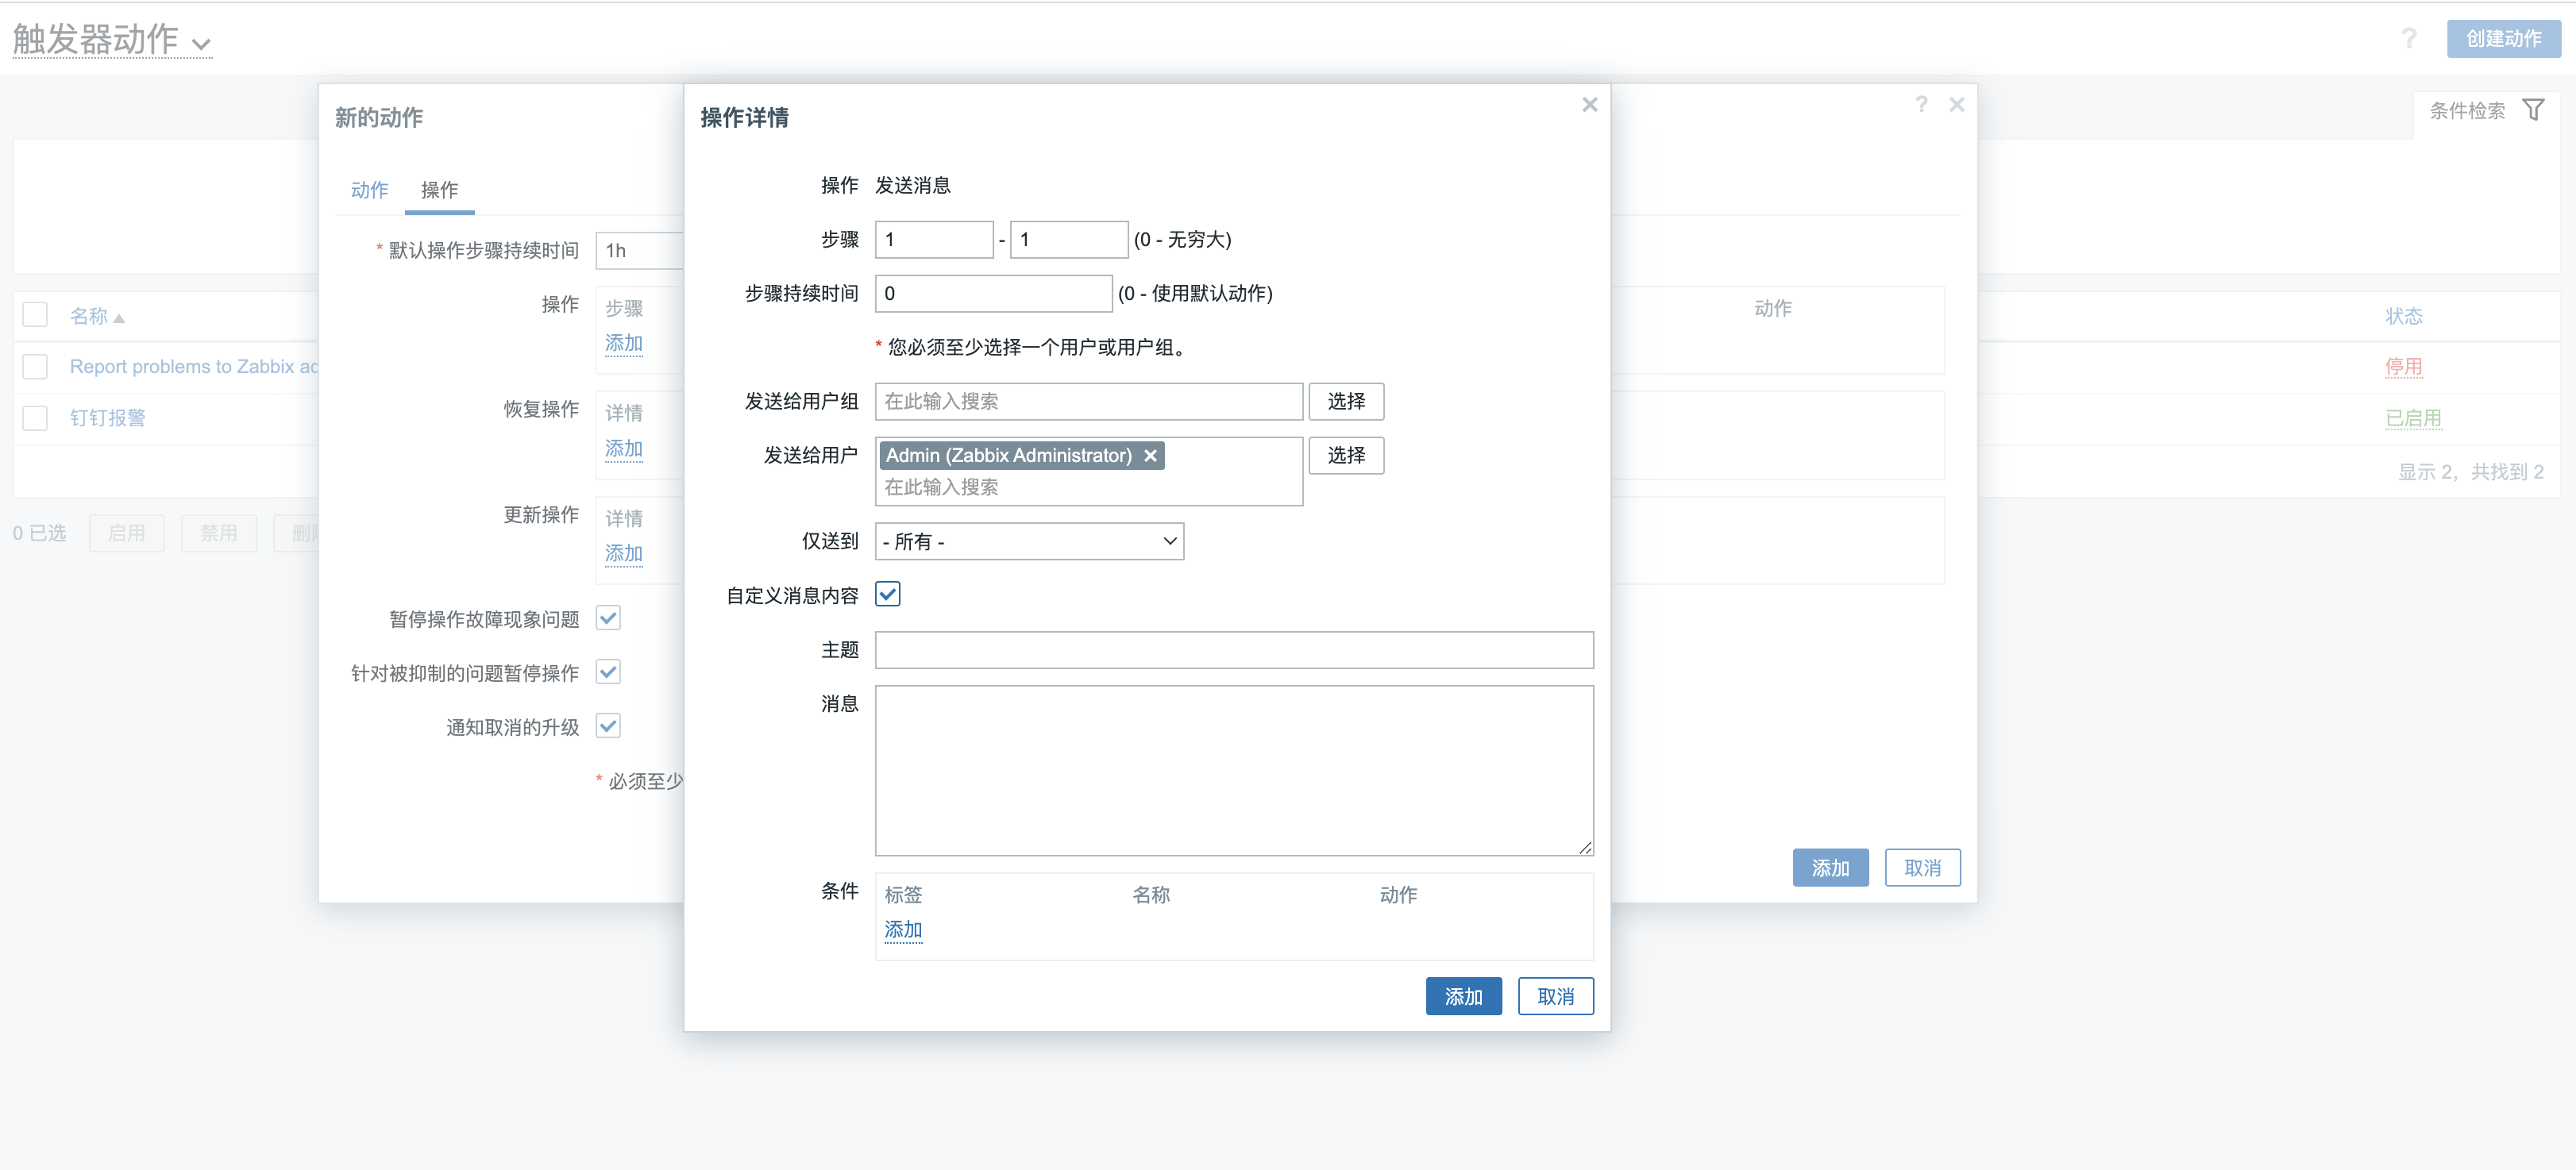Open the 条件检索 filter icon
Image resolution: width=2576 pixels, height=1170 pixels.
[x=2532, y=110]
